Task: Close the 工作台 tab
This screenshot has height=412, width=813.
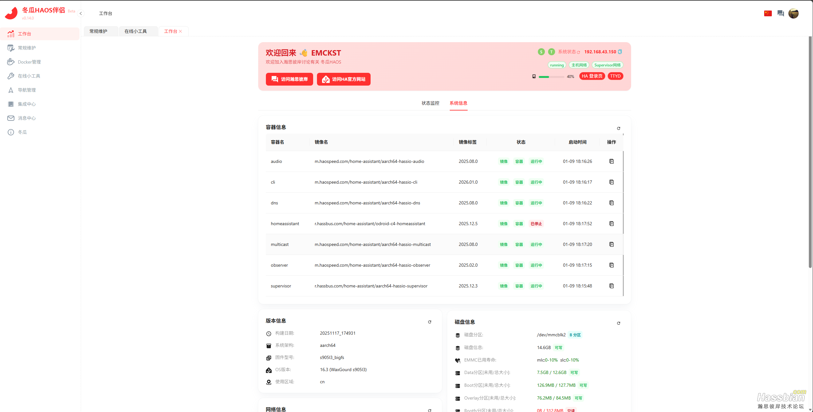Action: pos(180,31)
